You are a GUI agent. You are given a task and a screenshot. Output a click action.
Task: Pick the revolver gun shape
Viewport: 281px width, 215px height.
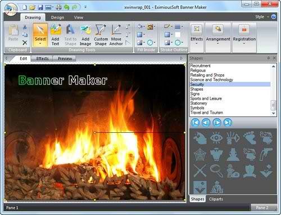pyautogui.click(x=266, y=155)
